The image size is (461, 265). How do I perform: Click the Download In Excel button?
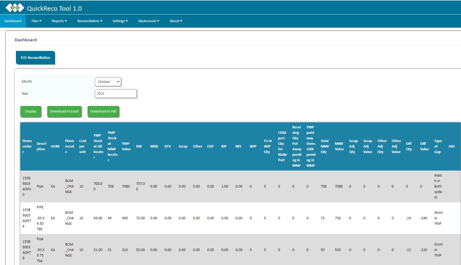tap(64, 111)
